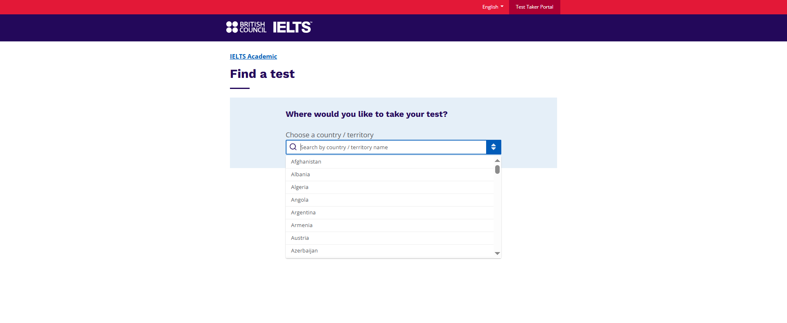This screenshot has width=787, height=323.
Task: Click the list scrollbar up arrow
Action: coord(497,161)
